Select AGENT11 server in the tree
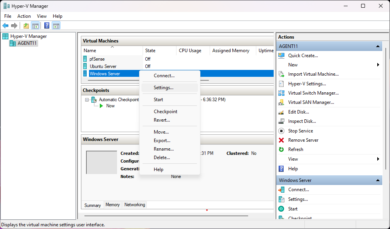This screenshot has height=229, width=390. (x=27, y=43)
